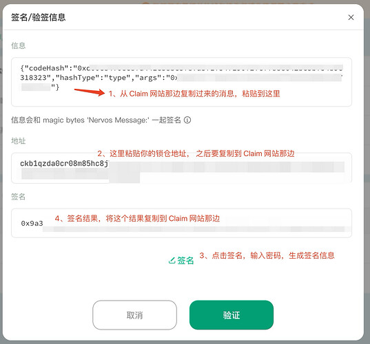Close the 签名/验签信息 dialog
The height and width of the screenshot is (344, 370).
coord(351,17)
